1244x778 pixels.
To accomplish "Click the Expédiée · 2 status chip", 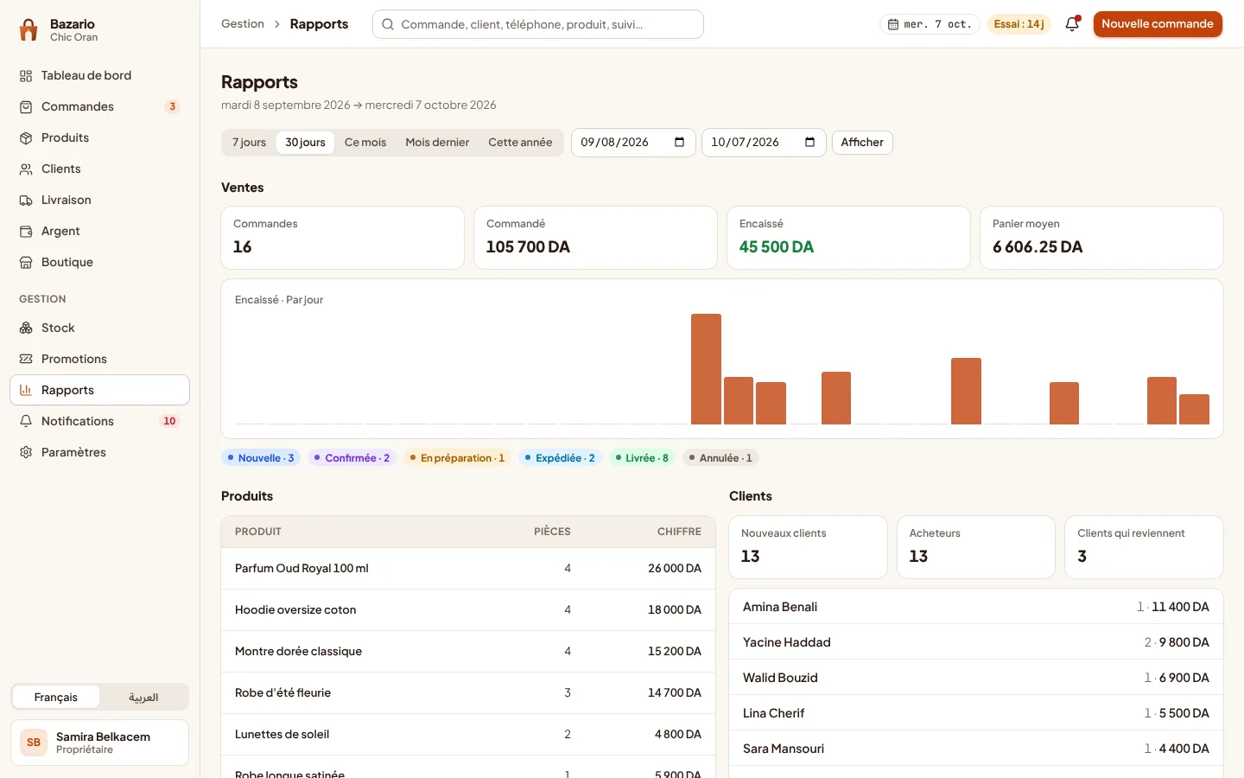I will tap(560, 458).
